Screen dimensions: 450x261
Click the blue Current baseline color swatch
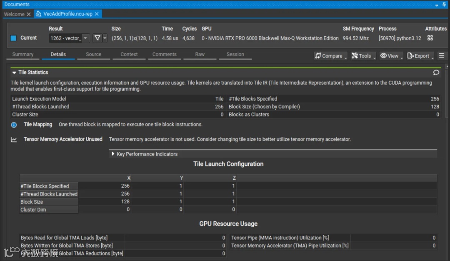(13, 38)
